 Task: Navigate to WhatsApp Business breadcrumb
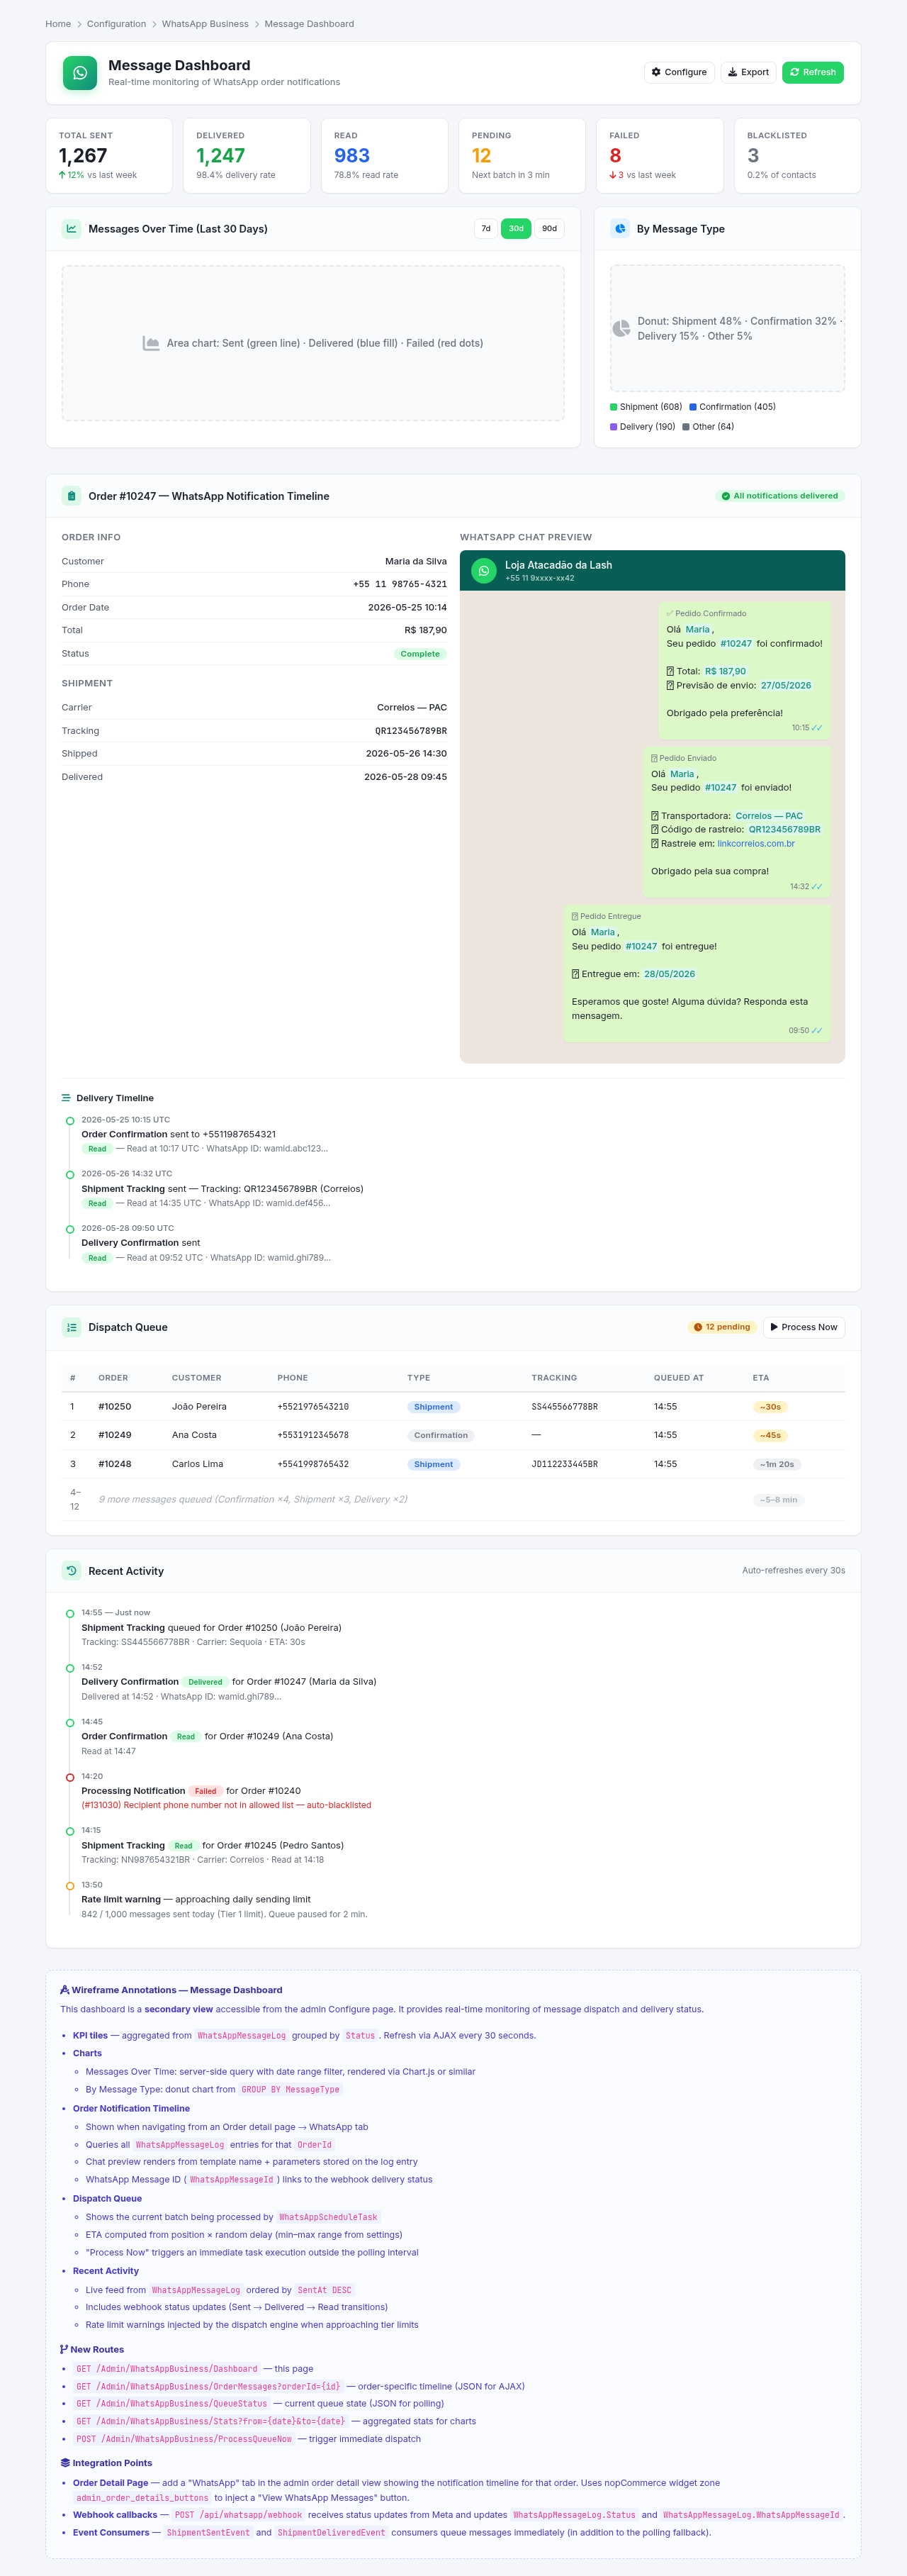coord(205,24)
